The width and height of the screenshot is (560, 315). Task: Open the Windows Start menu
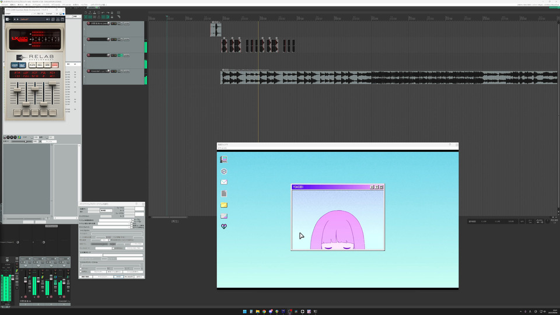pyautogui.click(x=244, y=311)
